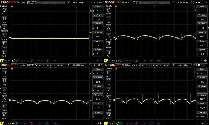This screenshot has height=125, width=209.
Task: Open Связь AC coupling selector, top-left scope screen
Action: [x=98, y=9]
